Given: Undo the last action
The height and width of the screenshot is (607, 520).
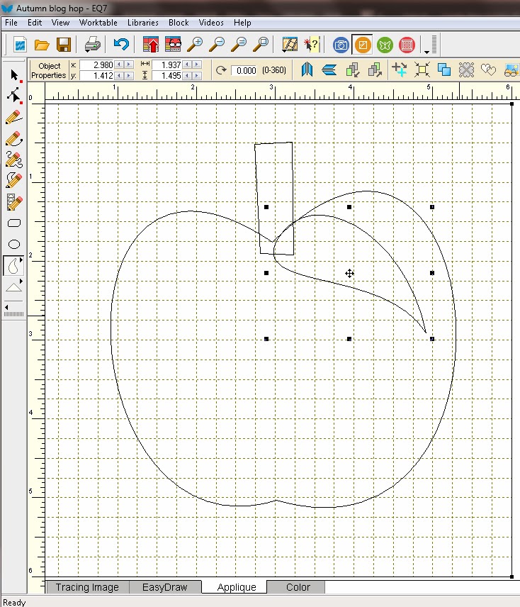Looking at the screenshot, I should click(x=121, y=44).
